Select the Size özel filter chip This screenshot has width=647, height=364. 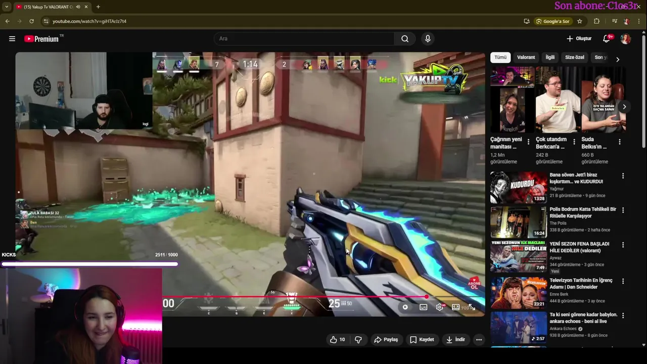tap(574, 57)
